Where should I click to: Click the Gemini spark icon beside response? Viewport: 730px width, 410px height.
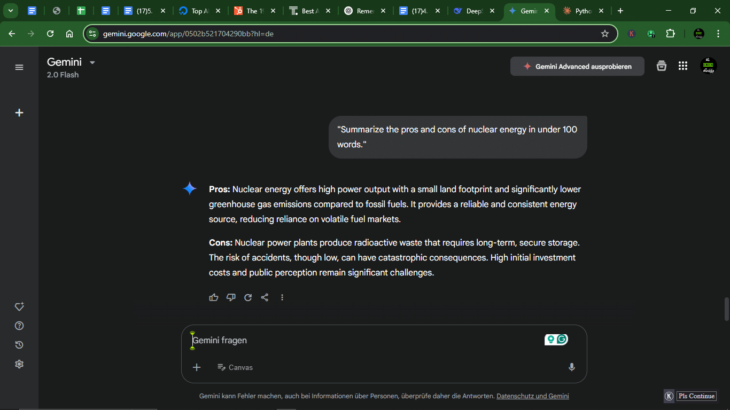(190, 188)
